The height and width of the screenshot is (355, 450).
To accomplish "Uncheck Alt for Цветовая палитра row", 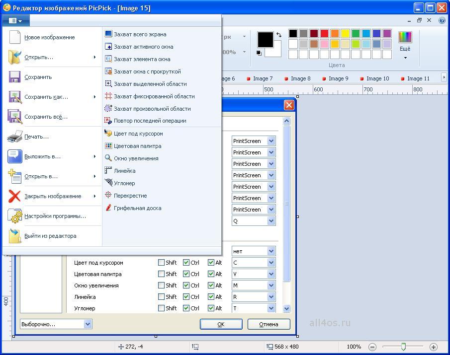I will 211,274.
